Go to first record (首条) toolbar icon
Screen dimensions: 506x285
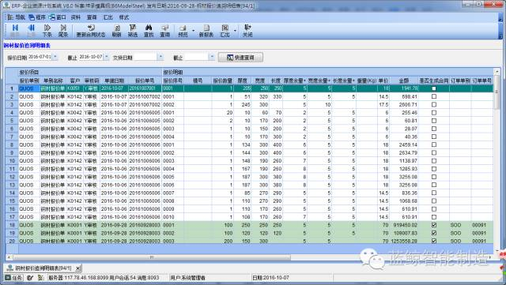(x=15, y=28)
